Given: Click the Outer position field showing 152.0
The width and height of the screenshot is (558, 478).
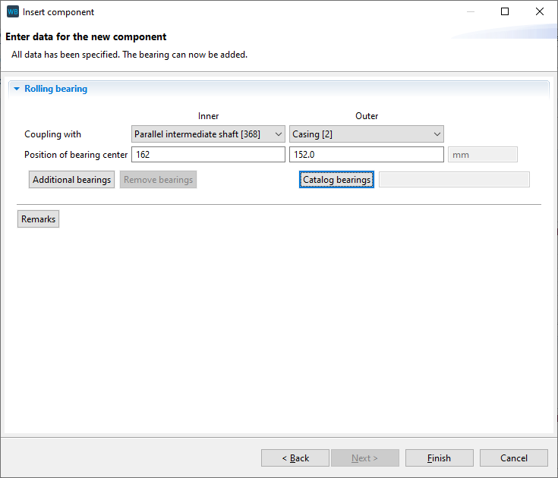Looking at the screenshot, I should 366,155.
